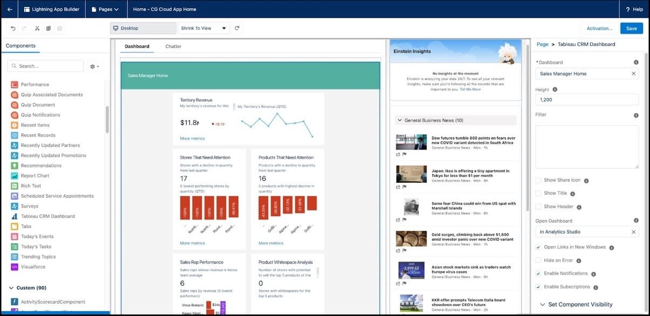Click Tell Me More in Einstein Insights
Image resolution: width=650 pixels, height=316 pixels.
[470, 89]
